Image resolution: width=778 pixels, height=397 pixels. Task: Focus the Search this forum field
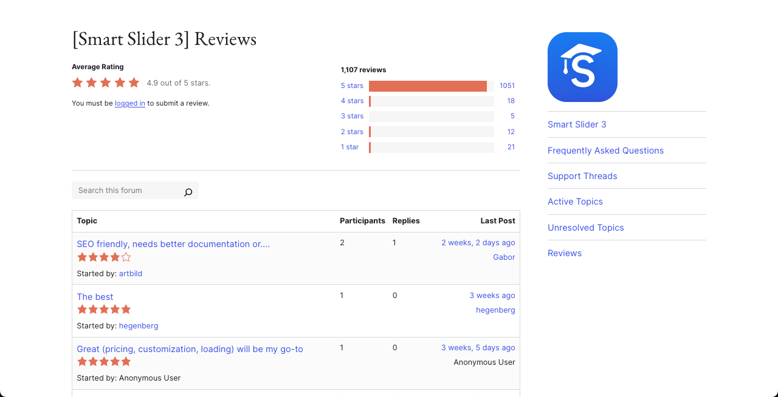[x=128, y=191]
